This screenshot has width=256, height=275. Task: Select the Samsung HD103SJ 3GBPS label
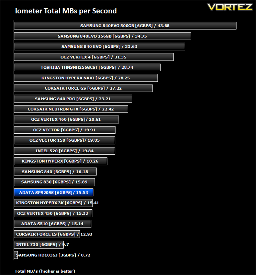[53, 255]
